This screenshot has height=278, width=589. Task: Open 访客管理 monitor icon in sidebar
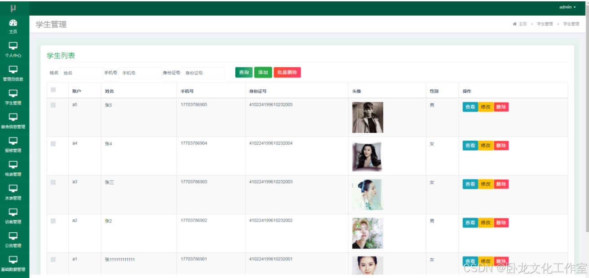point(13,212)
